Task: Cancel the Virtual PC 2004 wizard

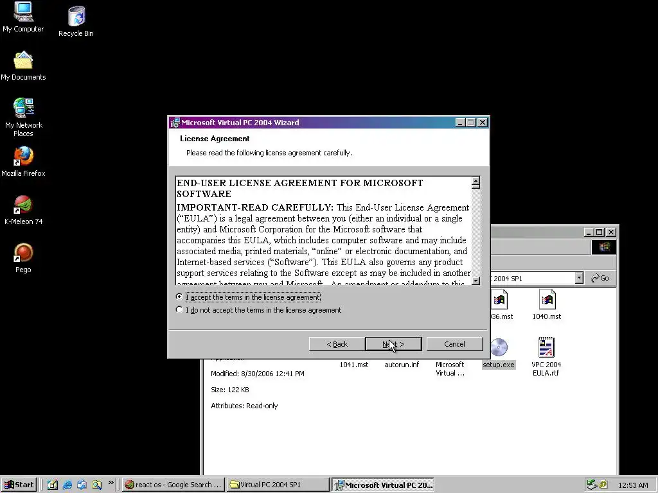Action: [454, 344]
